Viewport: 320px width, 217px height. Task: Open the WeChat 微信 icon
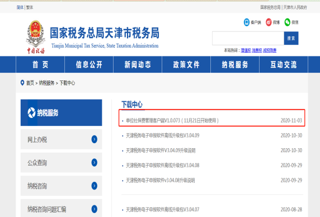coord(287,22)
